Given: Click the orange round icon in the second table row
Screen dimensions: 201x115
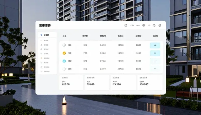Looking at the screenshot, I should coord(64,53).
